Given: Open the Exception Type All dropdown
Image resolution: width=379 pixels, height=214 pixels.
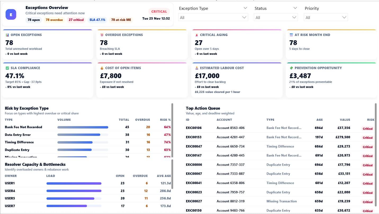Looking at the screenshot, I should pos(213,17).
